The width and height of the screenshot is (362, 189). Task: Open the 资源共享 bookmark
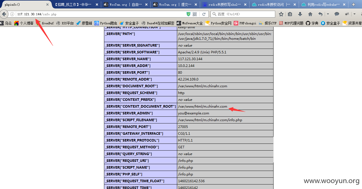click(352, 23)
